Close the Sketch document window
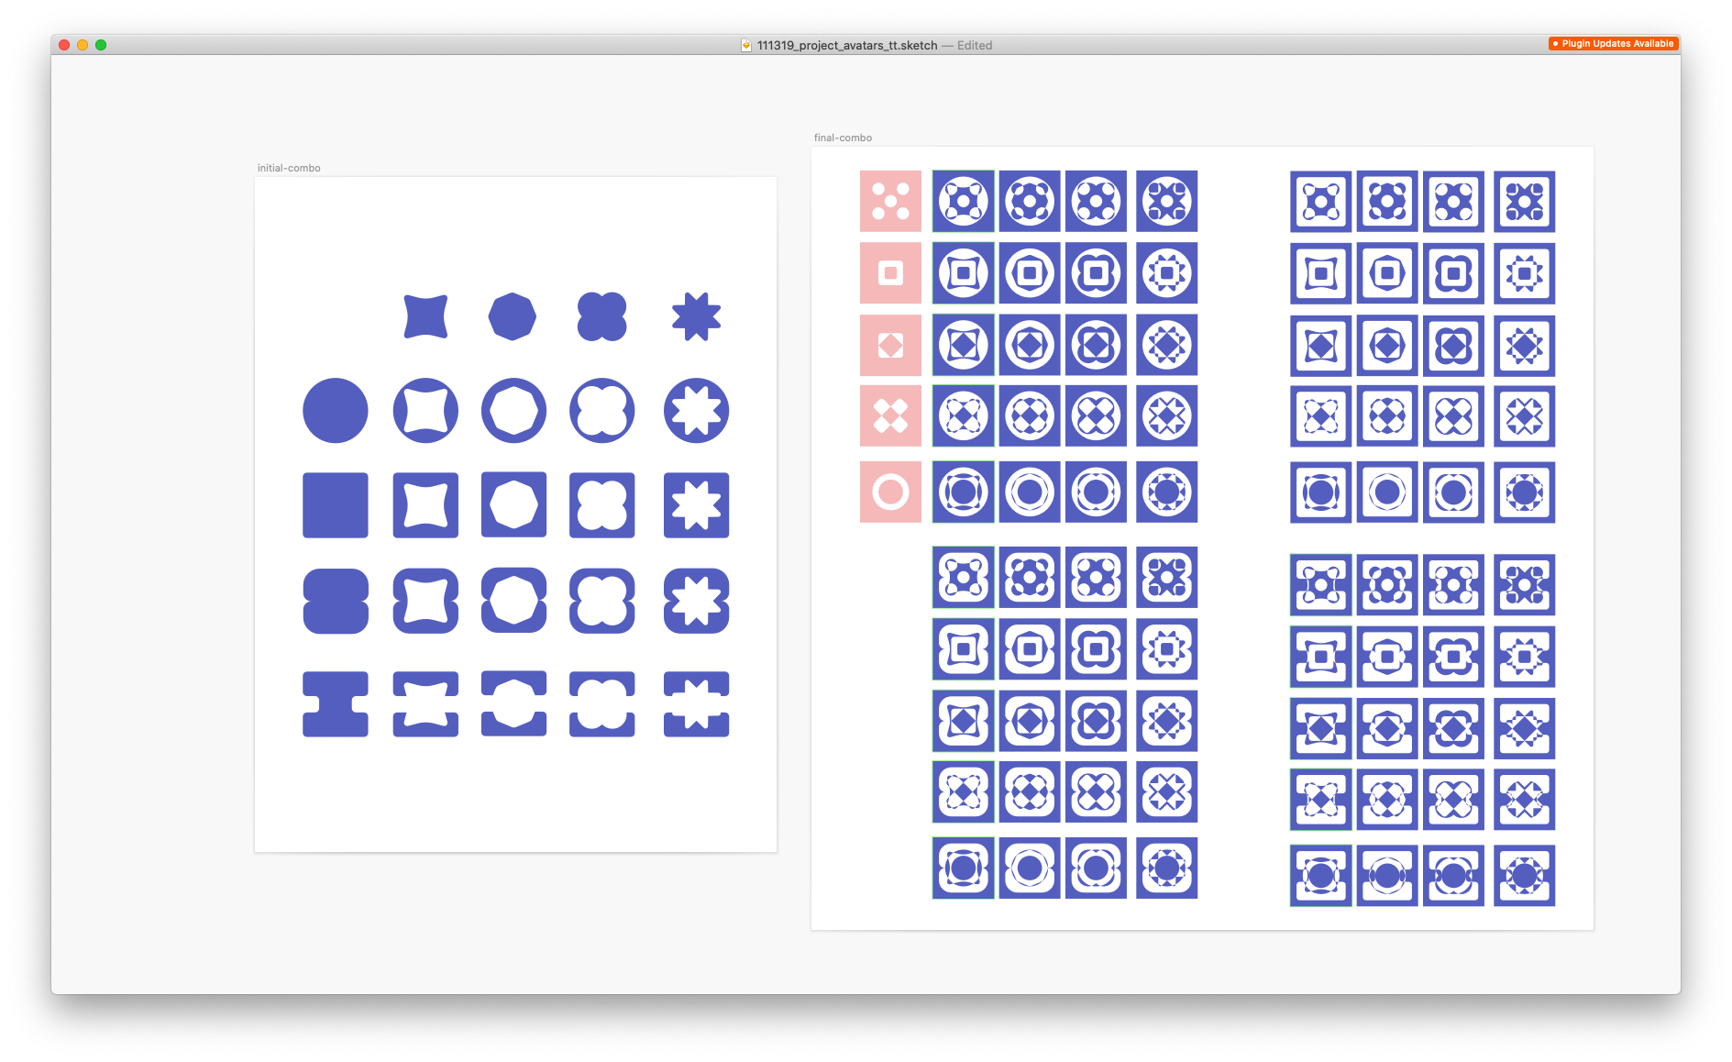The image size is (1732, 1062). 64,45
